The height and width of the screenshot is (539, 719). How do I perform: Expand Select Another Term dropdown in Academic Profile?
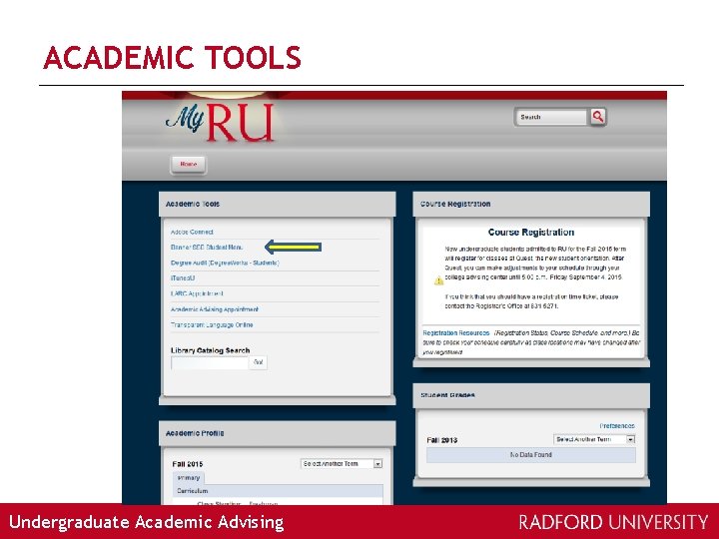342,464
